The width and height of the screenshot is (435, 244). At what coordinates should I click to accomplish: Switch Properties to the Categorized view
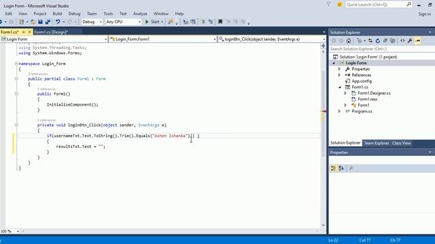[x=334, y=168]
